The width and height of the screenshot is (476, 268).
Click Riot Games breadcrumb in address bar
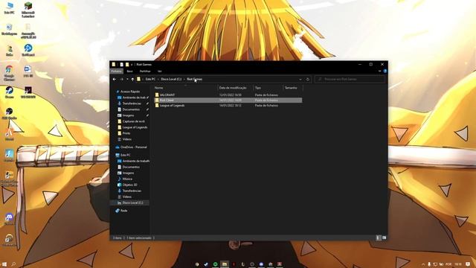coord(194,79)
